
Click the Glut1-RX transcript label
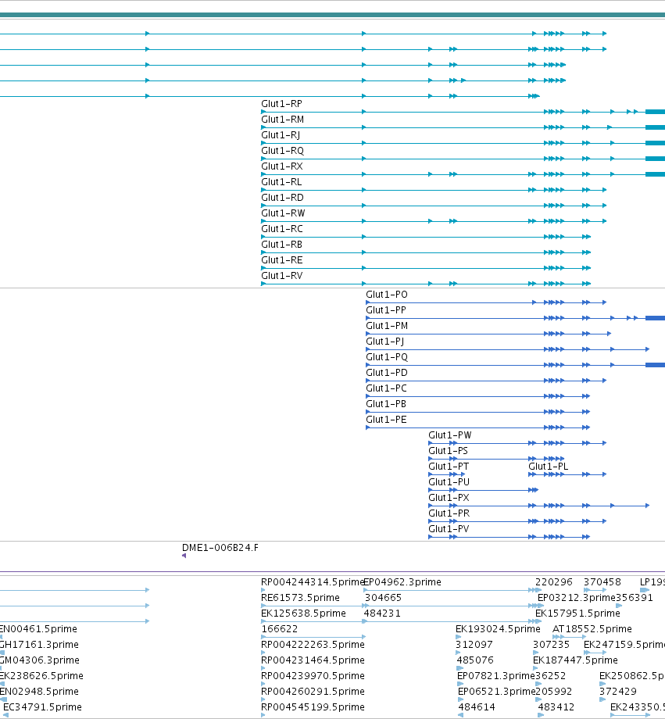[282, 166]
